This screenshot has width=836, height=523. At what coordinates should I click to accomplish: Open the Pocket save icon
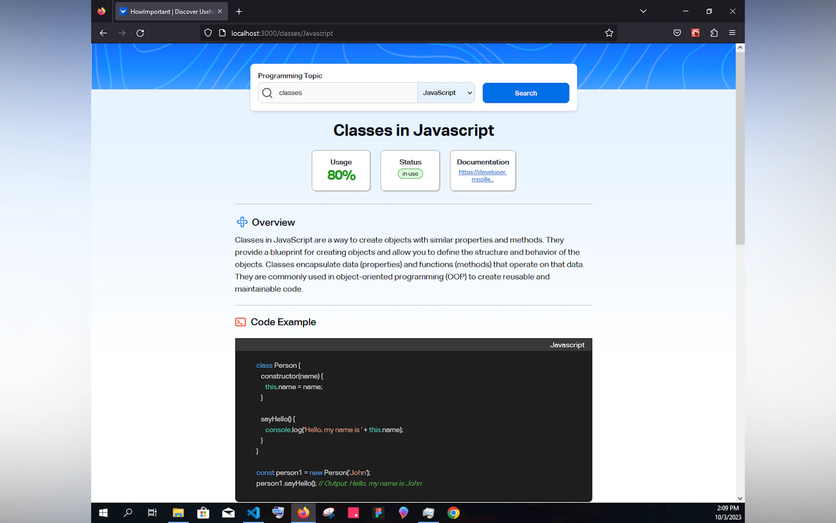(677, 33)
